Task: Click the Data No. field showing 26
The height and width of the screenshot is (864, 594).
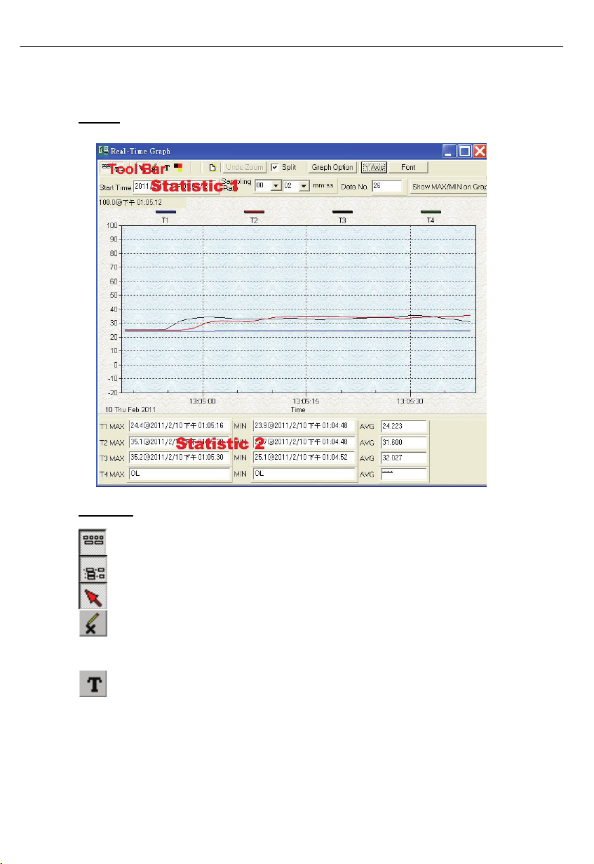Action: (389, 186)
